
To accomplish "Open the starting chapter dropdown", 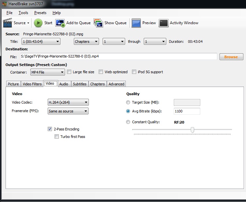I will pos(114,42).
